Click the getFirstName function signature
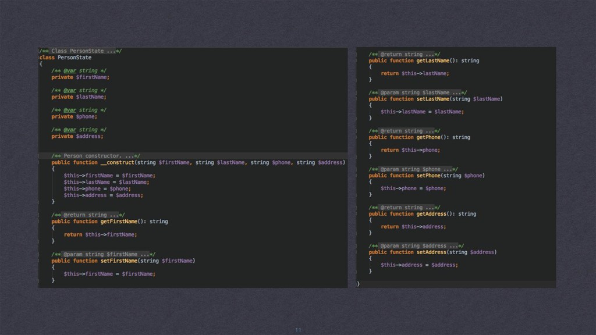The height and width of the screenshot is (335, 596). pyautogui.click(x=110, y=222)
